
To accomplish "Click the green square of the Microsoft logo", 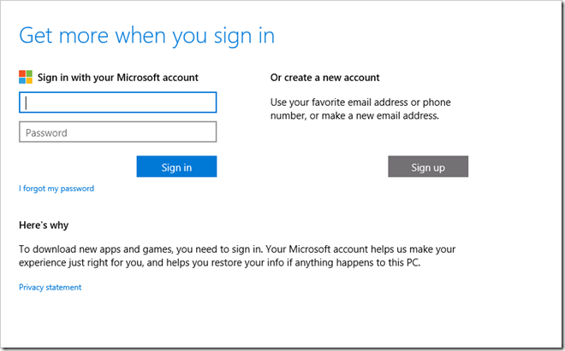I will point(29,74).
